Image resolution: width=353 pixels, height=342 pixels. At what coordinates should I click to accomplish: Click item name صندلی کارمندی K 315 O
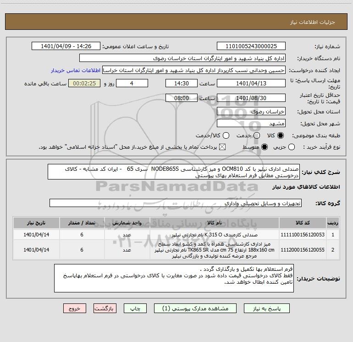click(215, 235)
